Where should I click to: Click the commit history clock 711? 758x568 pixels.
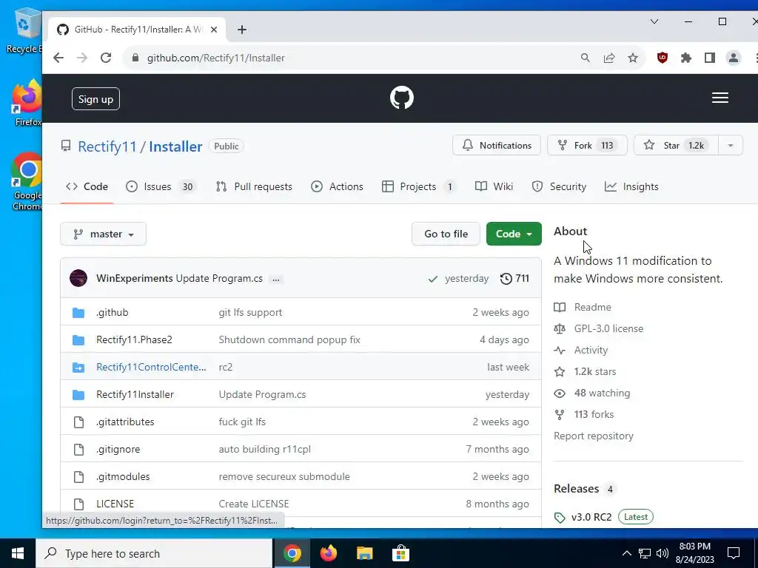514,279
